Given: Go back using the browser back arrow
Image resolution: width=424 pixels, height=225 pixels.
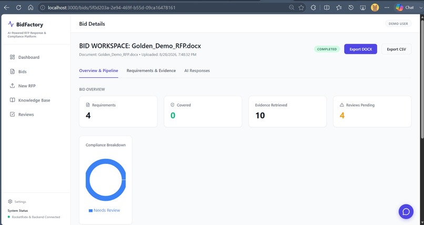Looking at the screenshot, I should point(6,7).
